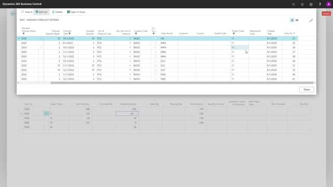Switch to tile view layout icon
The height and width of the screenshot is (187, 333).
[297, 20]
